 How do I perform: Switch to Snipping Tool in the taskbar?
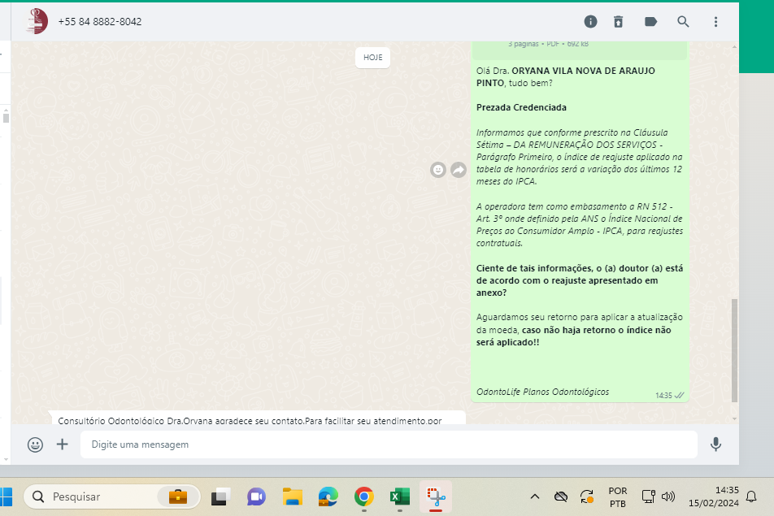(x=436, y=496)
